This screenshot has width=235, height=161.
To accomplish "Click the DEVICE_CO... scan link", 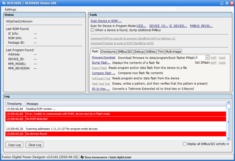I will (159, 26).
